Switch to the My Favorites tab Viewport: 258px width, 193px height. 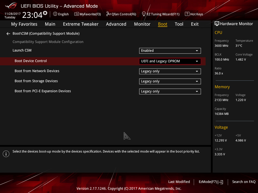(24, 24)
